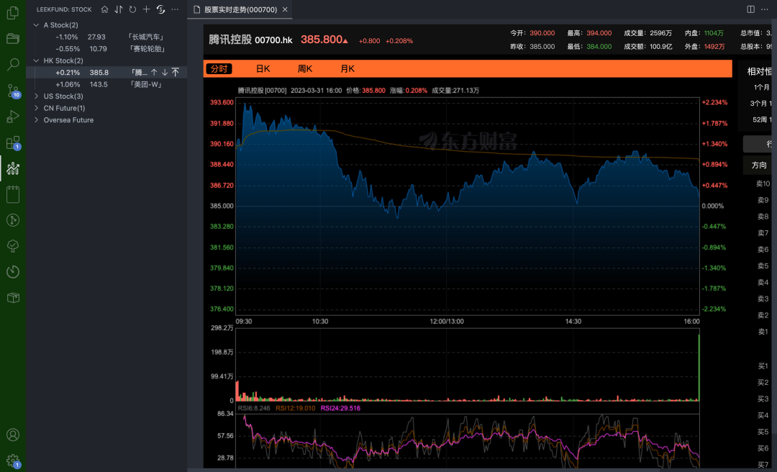The image size is (777, 472).
Task: Switch to the 日K chart tab
Action: (263, 69)
